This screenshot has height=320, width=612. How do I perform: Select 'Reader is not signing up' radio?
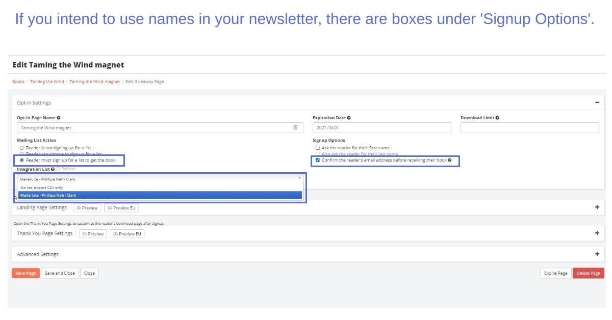click(21, 148)
